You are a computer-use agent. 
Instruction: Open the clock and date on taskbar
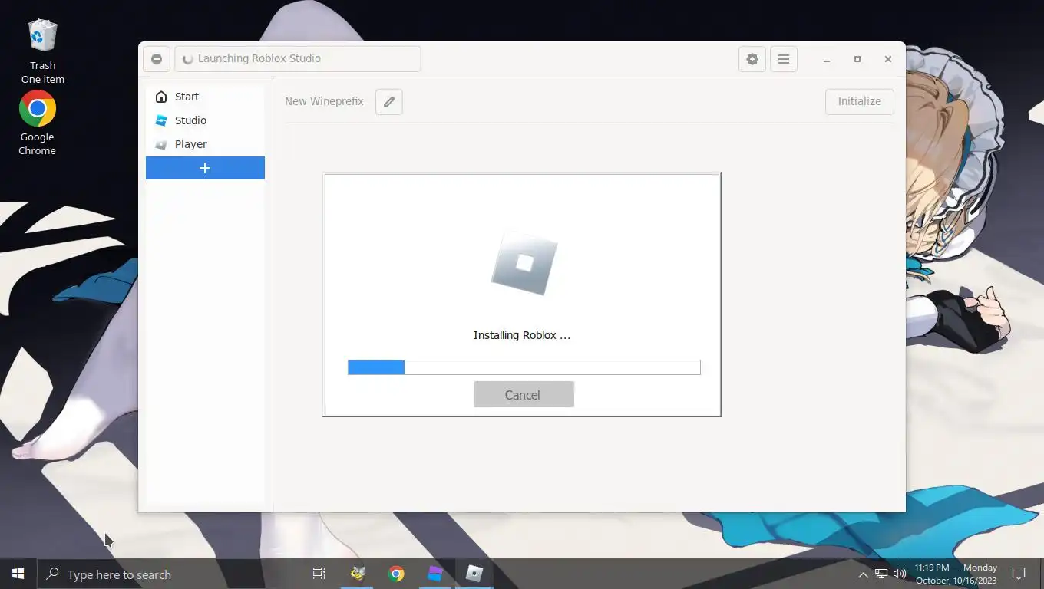[x=956, y=574]
